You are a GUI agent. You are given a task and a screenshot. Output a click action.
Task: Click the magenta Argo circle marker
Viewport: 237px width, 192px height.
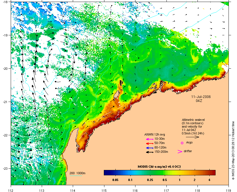[x=182, y=143]
